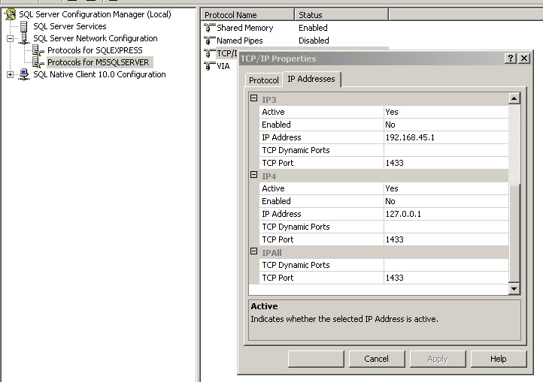Click the IPAll TCP Port label

coord(278,278)
